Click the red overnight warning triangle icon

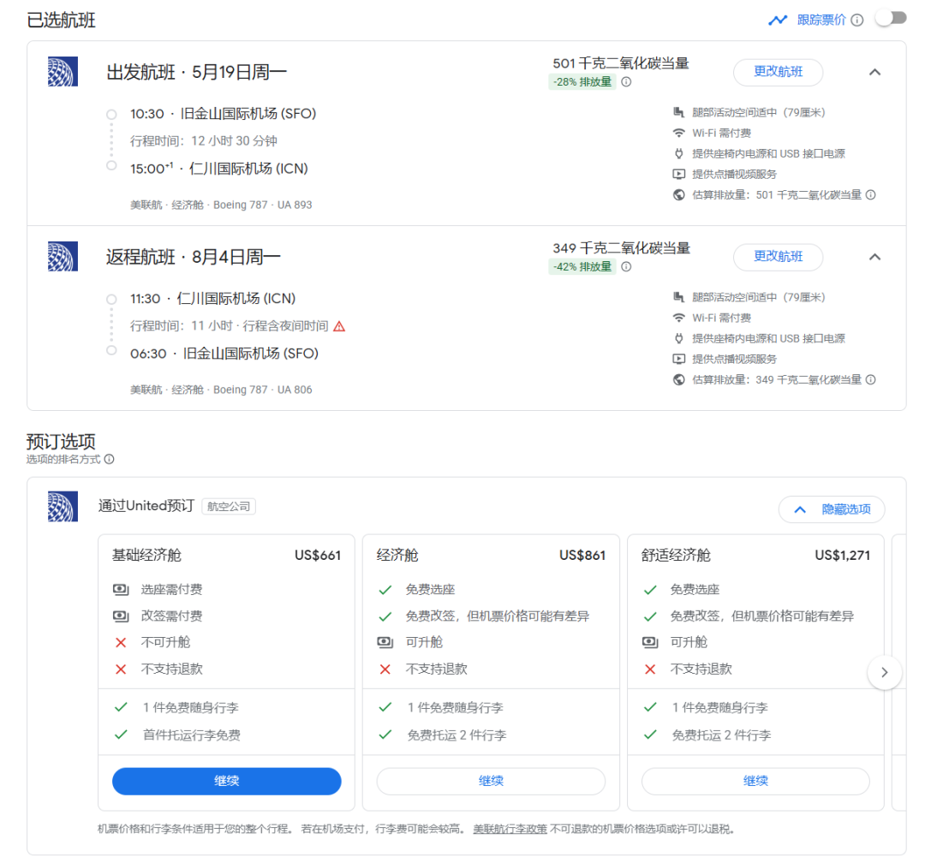click(339, 326)
